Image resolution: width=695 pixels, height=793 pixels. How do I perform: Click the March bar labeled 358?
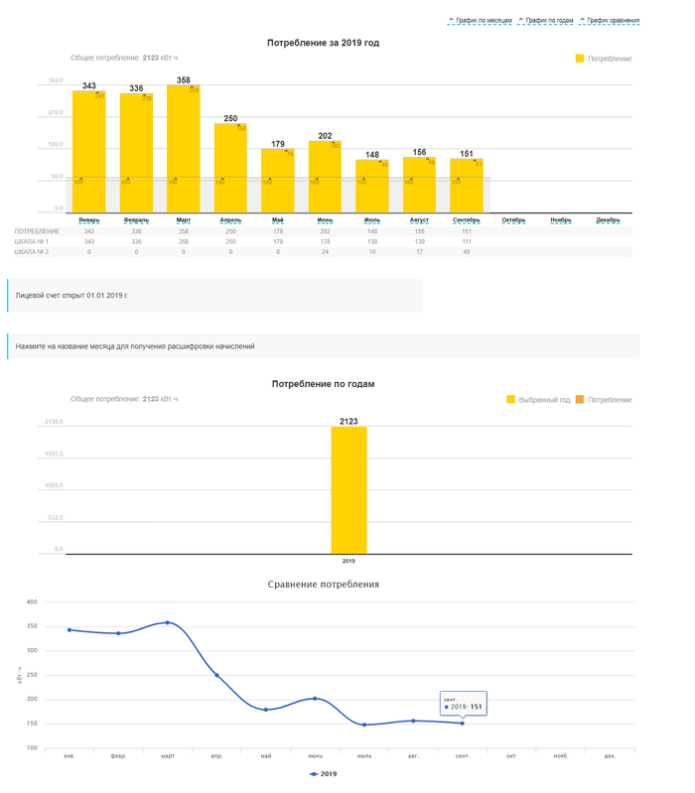[184, 149]
